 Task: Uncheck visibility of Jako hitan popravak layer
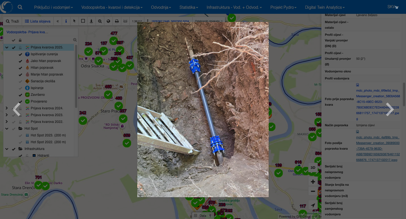click(x=20, y=61)
